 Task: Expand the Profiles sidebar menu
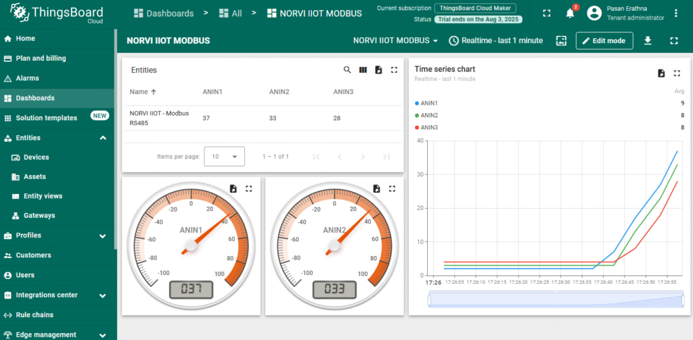pos(103,236)
